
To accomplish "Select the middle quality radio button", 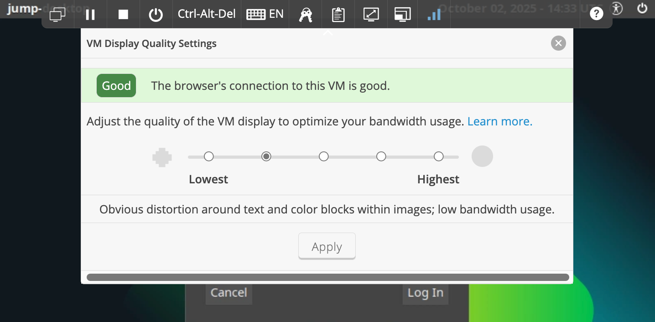I will tap(323, 157).
